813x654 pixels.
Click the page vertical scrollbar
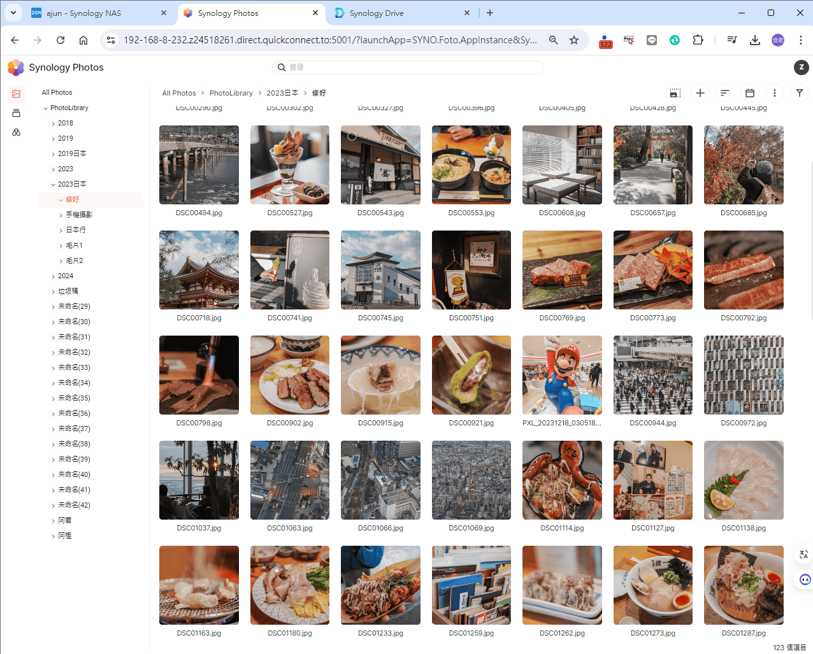tap(810, 240)
